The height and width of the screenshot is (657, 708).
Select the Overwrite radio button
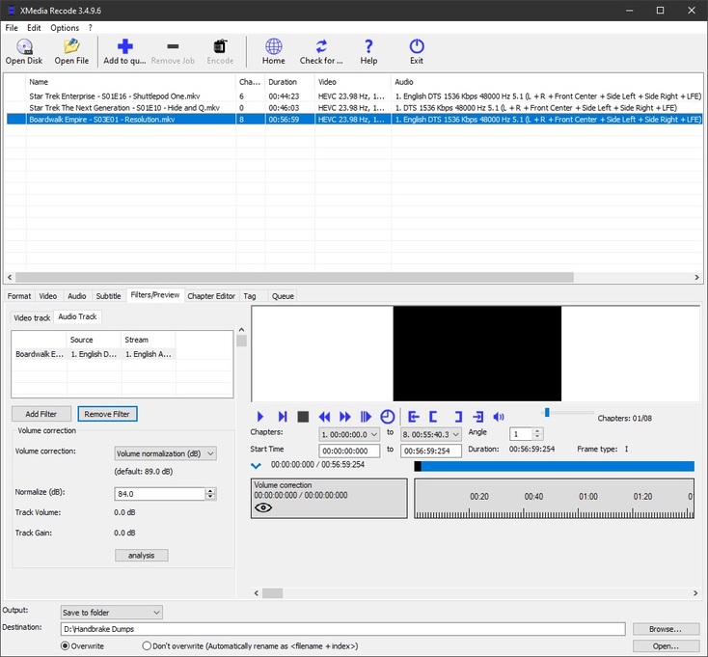65,645
